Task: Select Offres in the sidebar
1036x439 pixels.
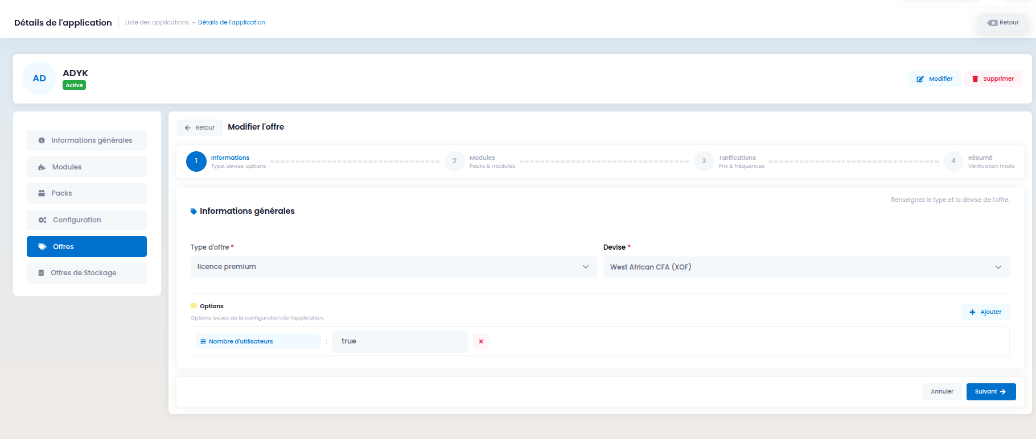Action: click(x=87, y=247)
